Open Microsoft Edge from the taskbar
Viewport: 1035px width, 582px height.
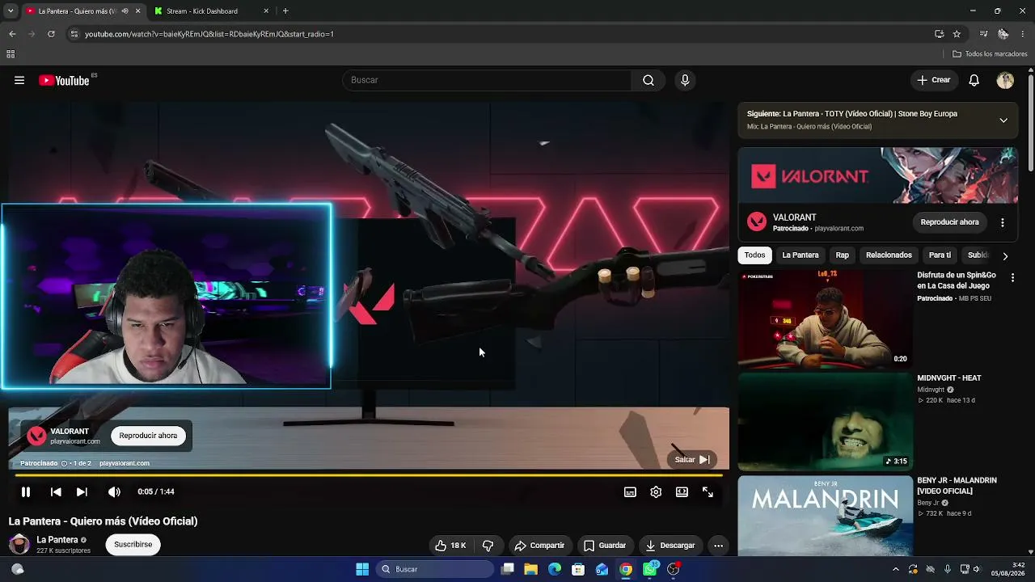click(x=555, y=569)
